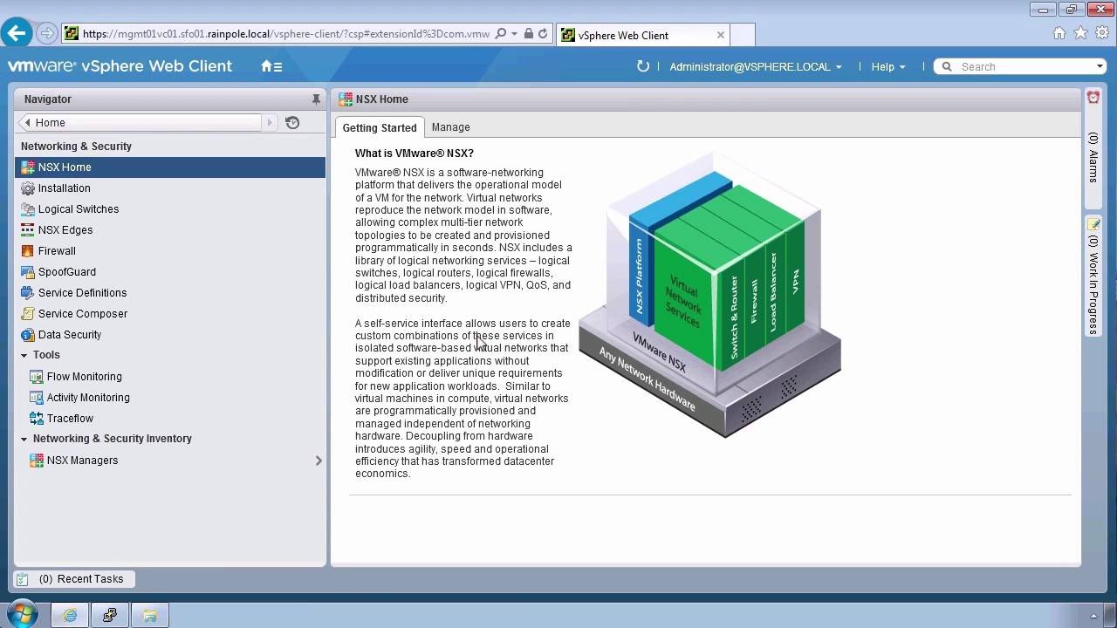This screenshot has width=1117, height=628.
Task: Click the browser forward arrow
Action: (47, 34)
